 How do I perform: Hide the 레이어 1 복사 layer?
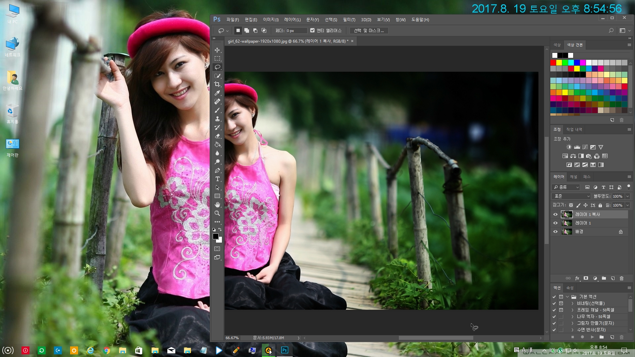pos(555,215)
